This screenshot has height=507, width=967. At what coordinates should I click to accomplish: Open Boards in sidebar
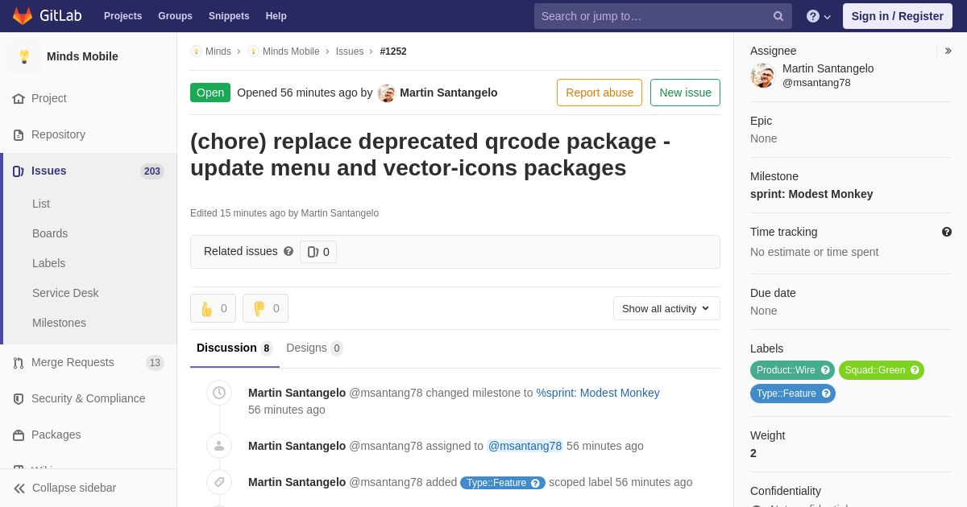coord(50,233)
